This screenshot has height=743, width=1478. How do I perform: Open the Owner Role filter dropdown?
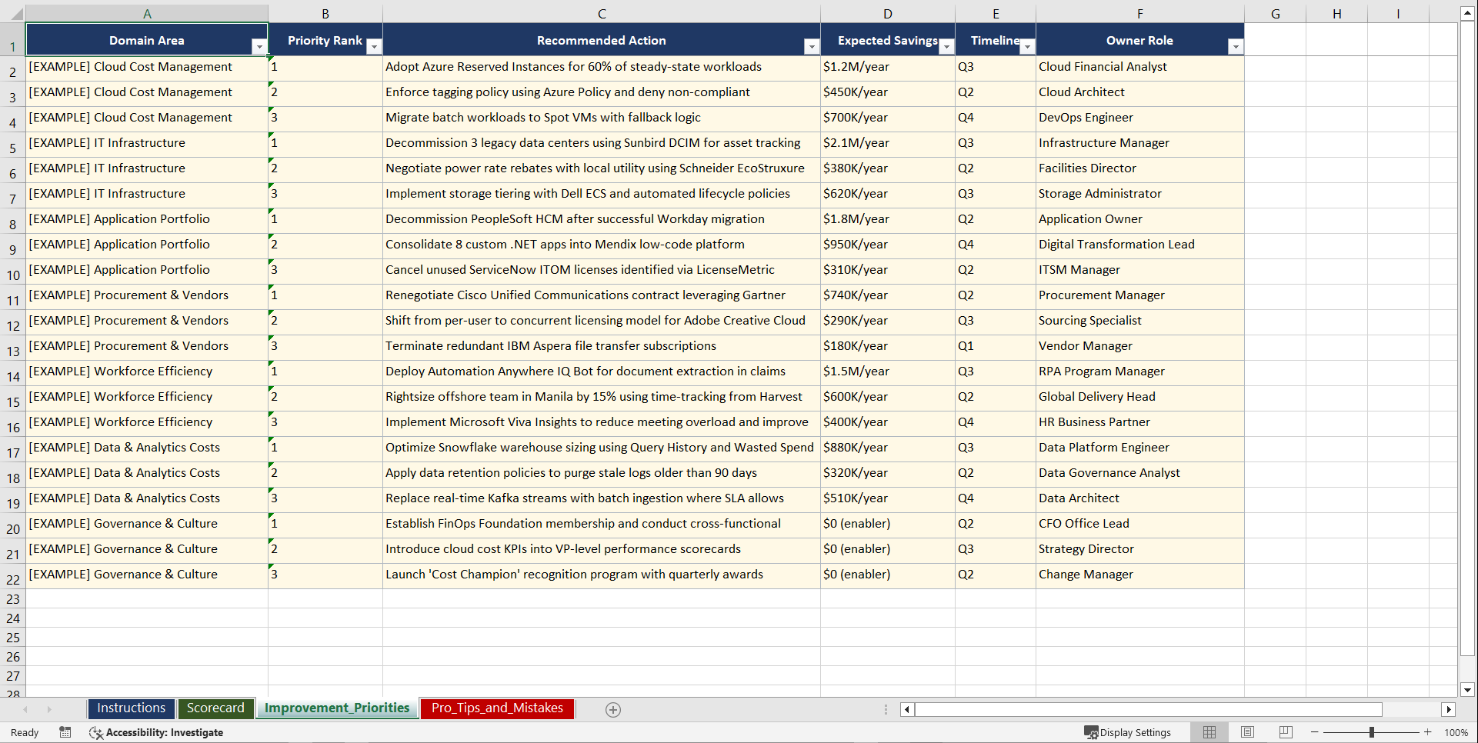pyautogui.click(x=1236, y=46)
